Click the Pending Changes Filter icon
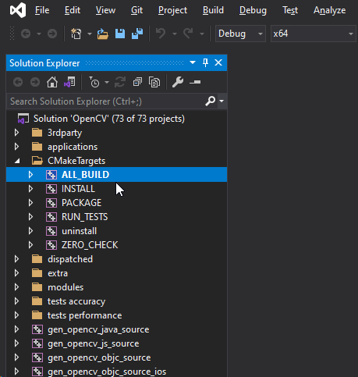 94,82
